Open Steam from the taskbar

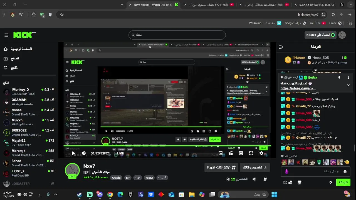coord(80,194)
